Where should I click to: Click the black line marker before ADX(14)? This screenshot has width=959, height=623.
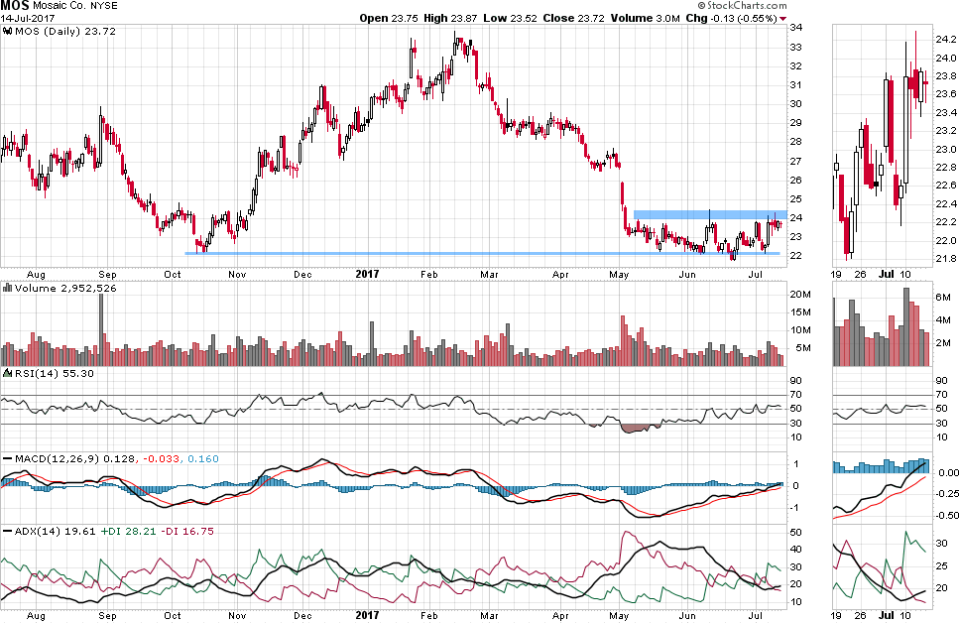tap(8, 531)
